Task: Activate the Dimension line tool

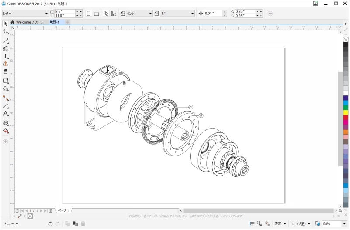Action: (6, 106)
